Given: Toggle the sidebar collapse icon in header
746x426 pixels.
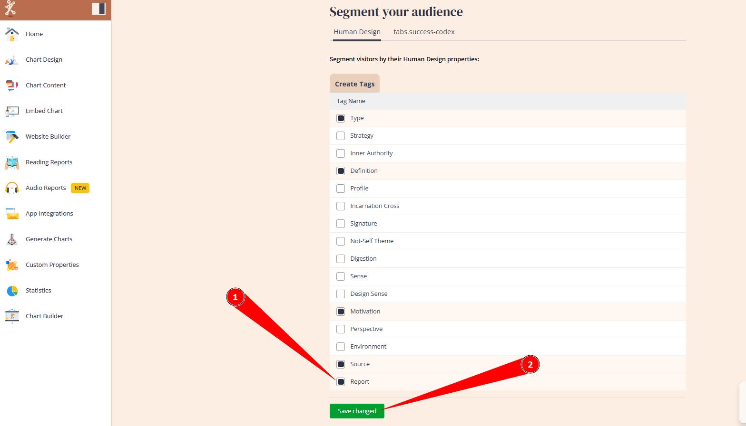Looking at the screenshot, I should 98,9.
